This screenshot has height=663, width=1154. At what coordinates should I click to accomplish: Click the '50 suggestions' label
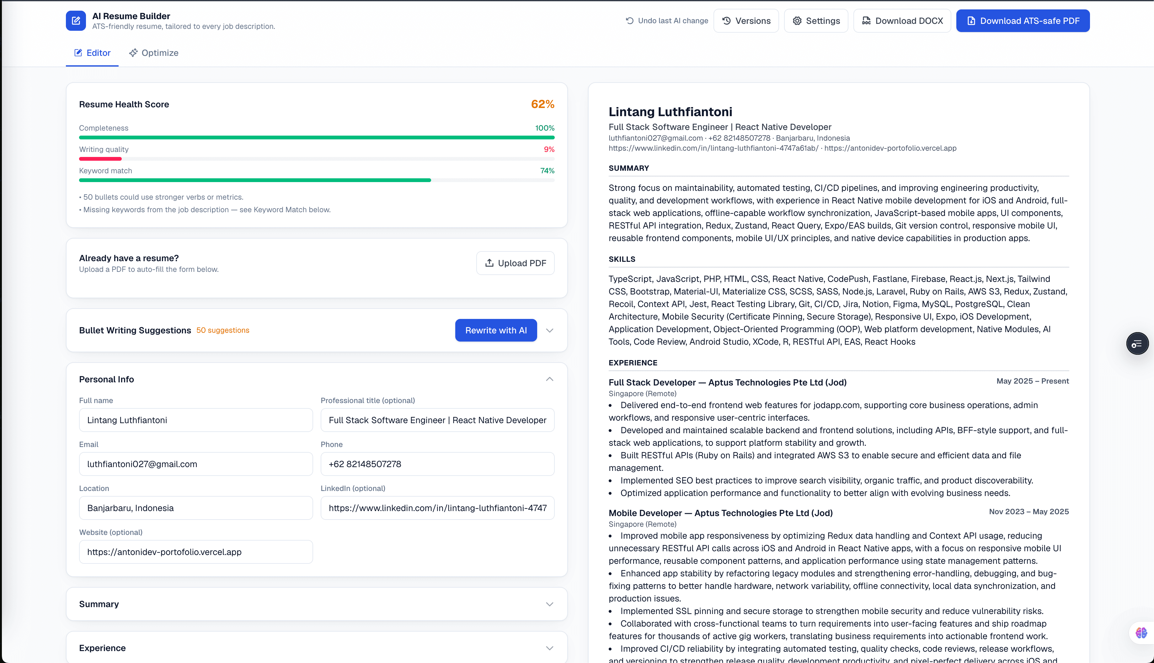tap(222, 330)
